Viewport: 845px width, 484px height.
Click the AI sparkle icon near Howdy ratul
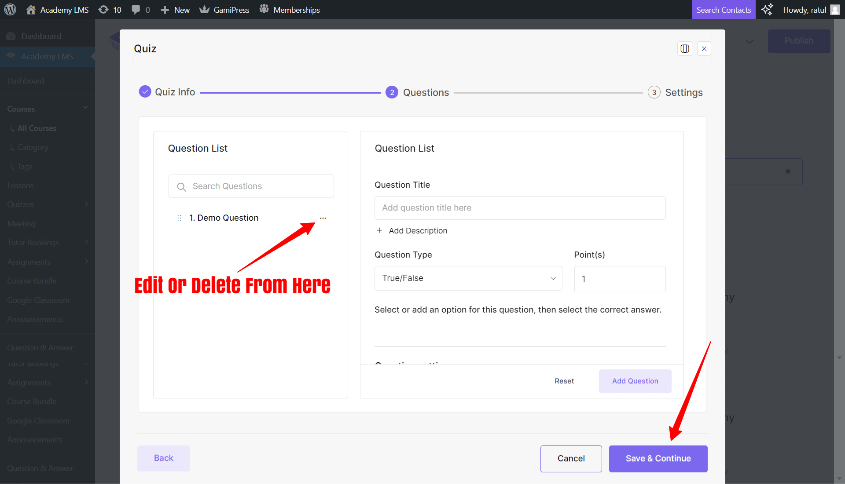tap(767, 9)
